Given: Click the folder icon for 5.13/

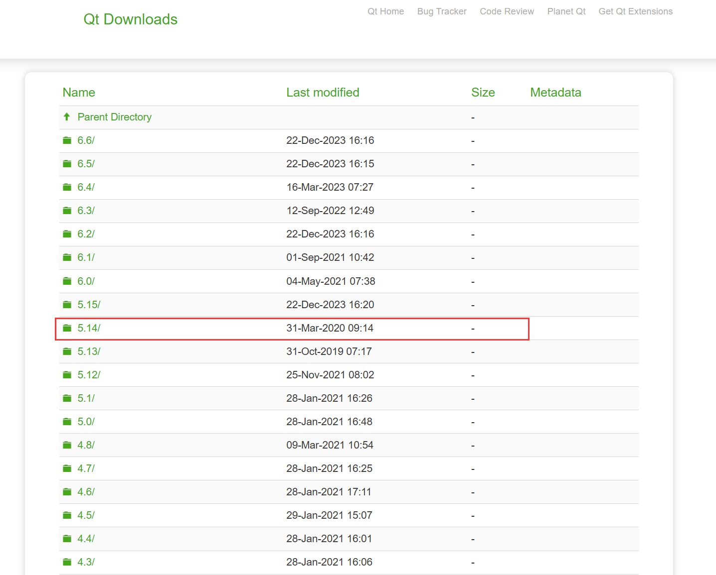Looking at the screenshot, I should click(x=67, y=351).
